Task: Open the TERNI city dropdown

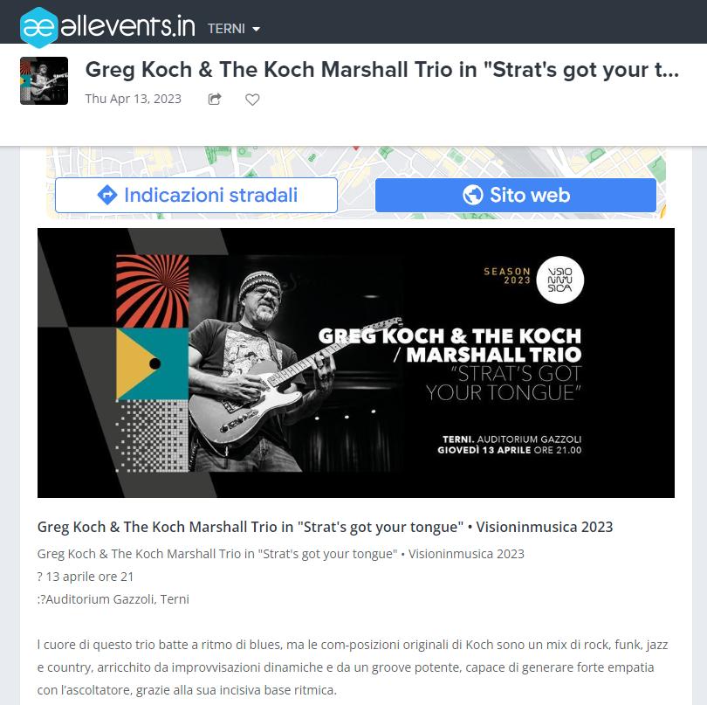Action: 234,29
